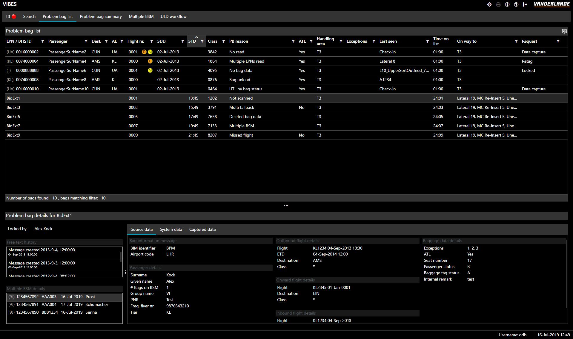Select bag row 0074000008
Image resolution: width=573 pixels, height=339 pixels.
pyautogui.click(x=286, y=80)
